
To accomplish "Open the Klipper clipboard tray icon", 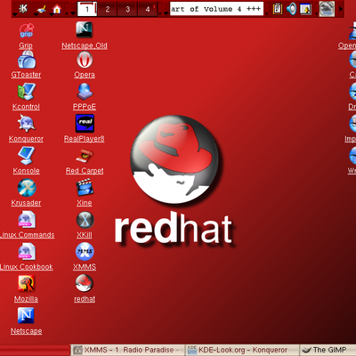I will [x=278, y=9].
